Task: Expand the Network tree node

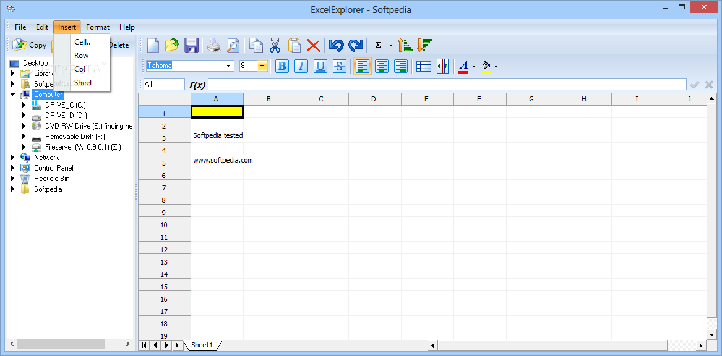Action: point(13,158)
